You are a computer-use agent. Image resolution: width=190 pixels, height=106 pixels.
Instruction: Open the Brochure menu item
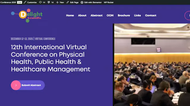pyautogui.click(x=124, y=16)
